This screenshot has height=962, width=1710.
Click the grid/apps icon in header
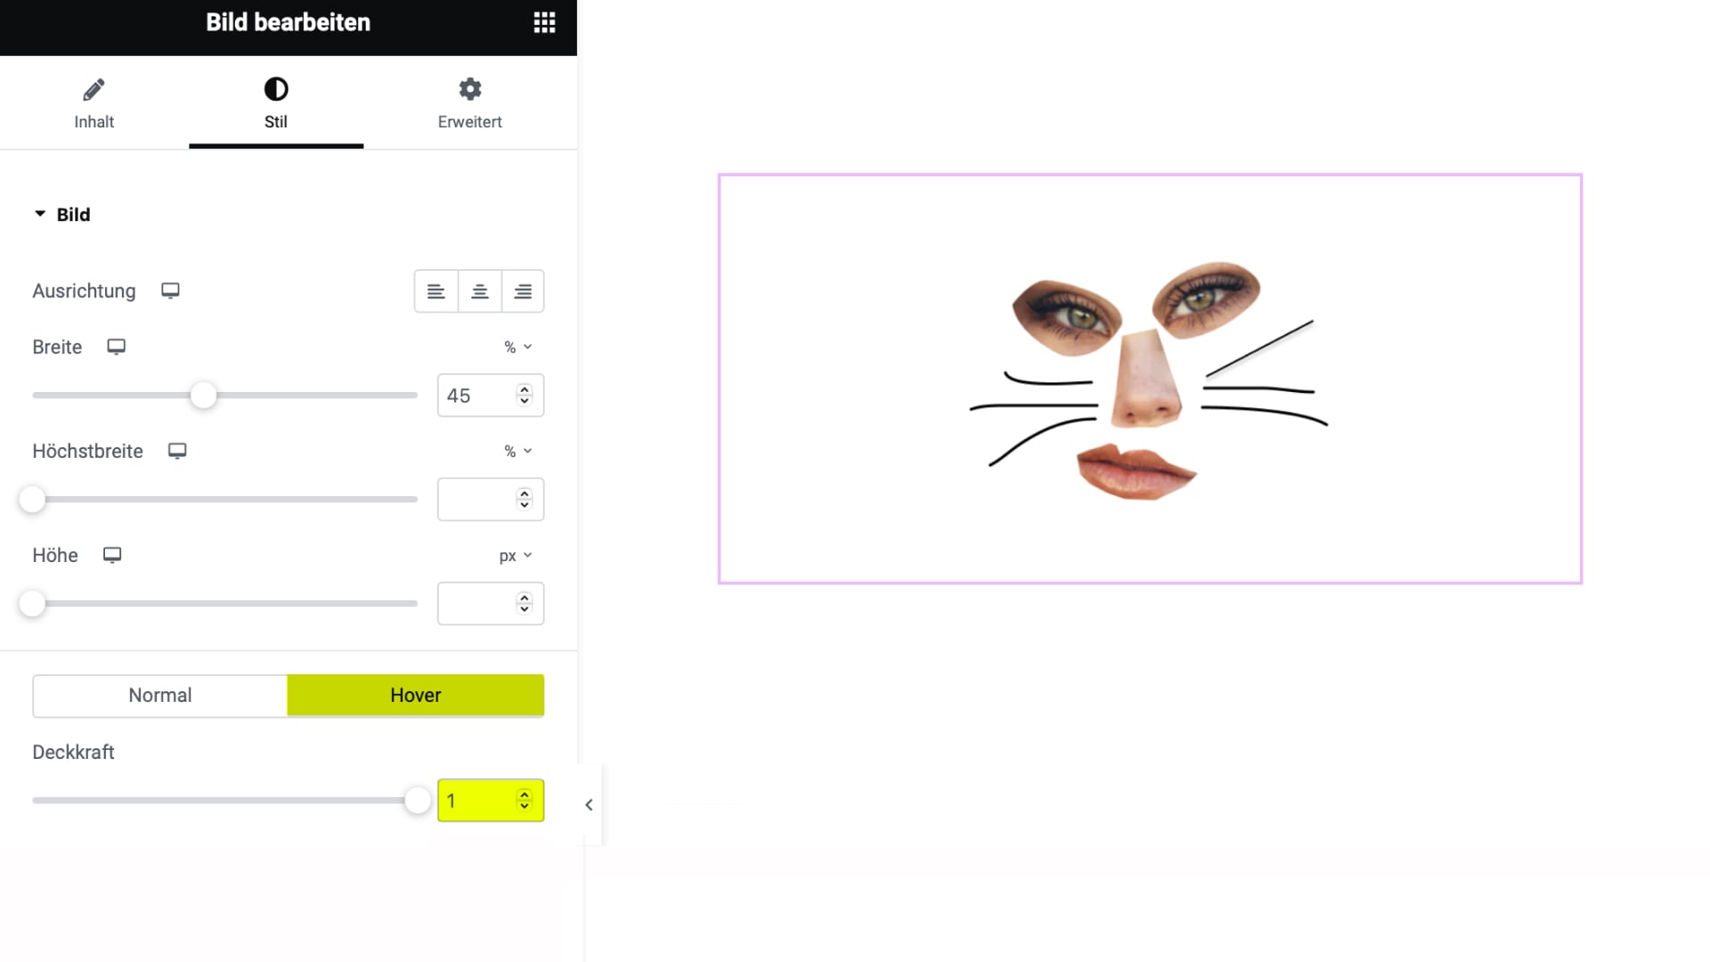click(544, 22)
